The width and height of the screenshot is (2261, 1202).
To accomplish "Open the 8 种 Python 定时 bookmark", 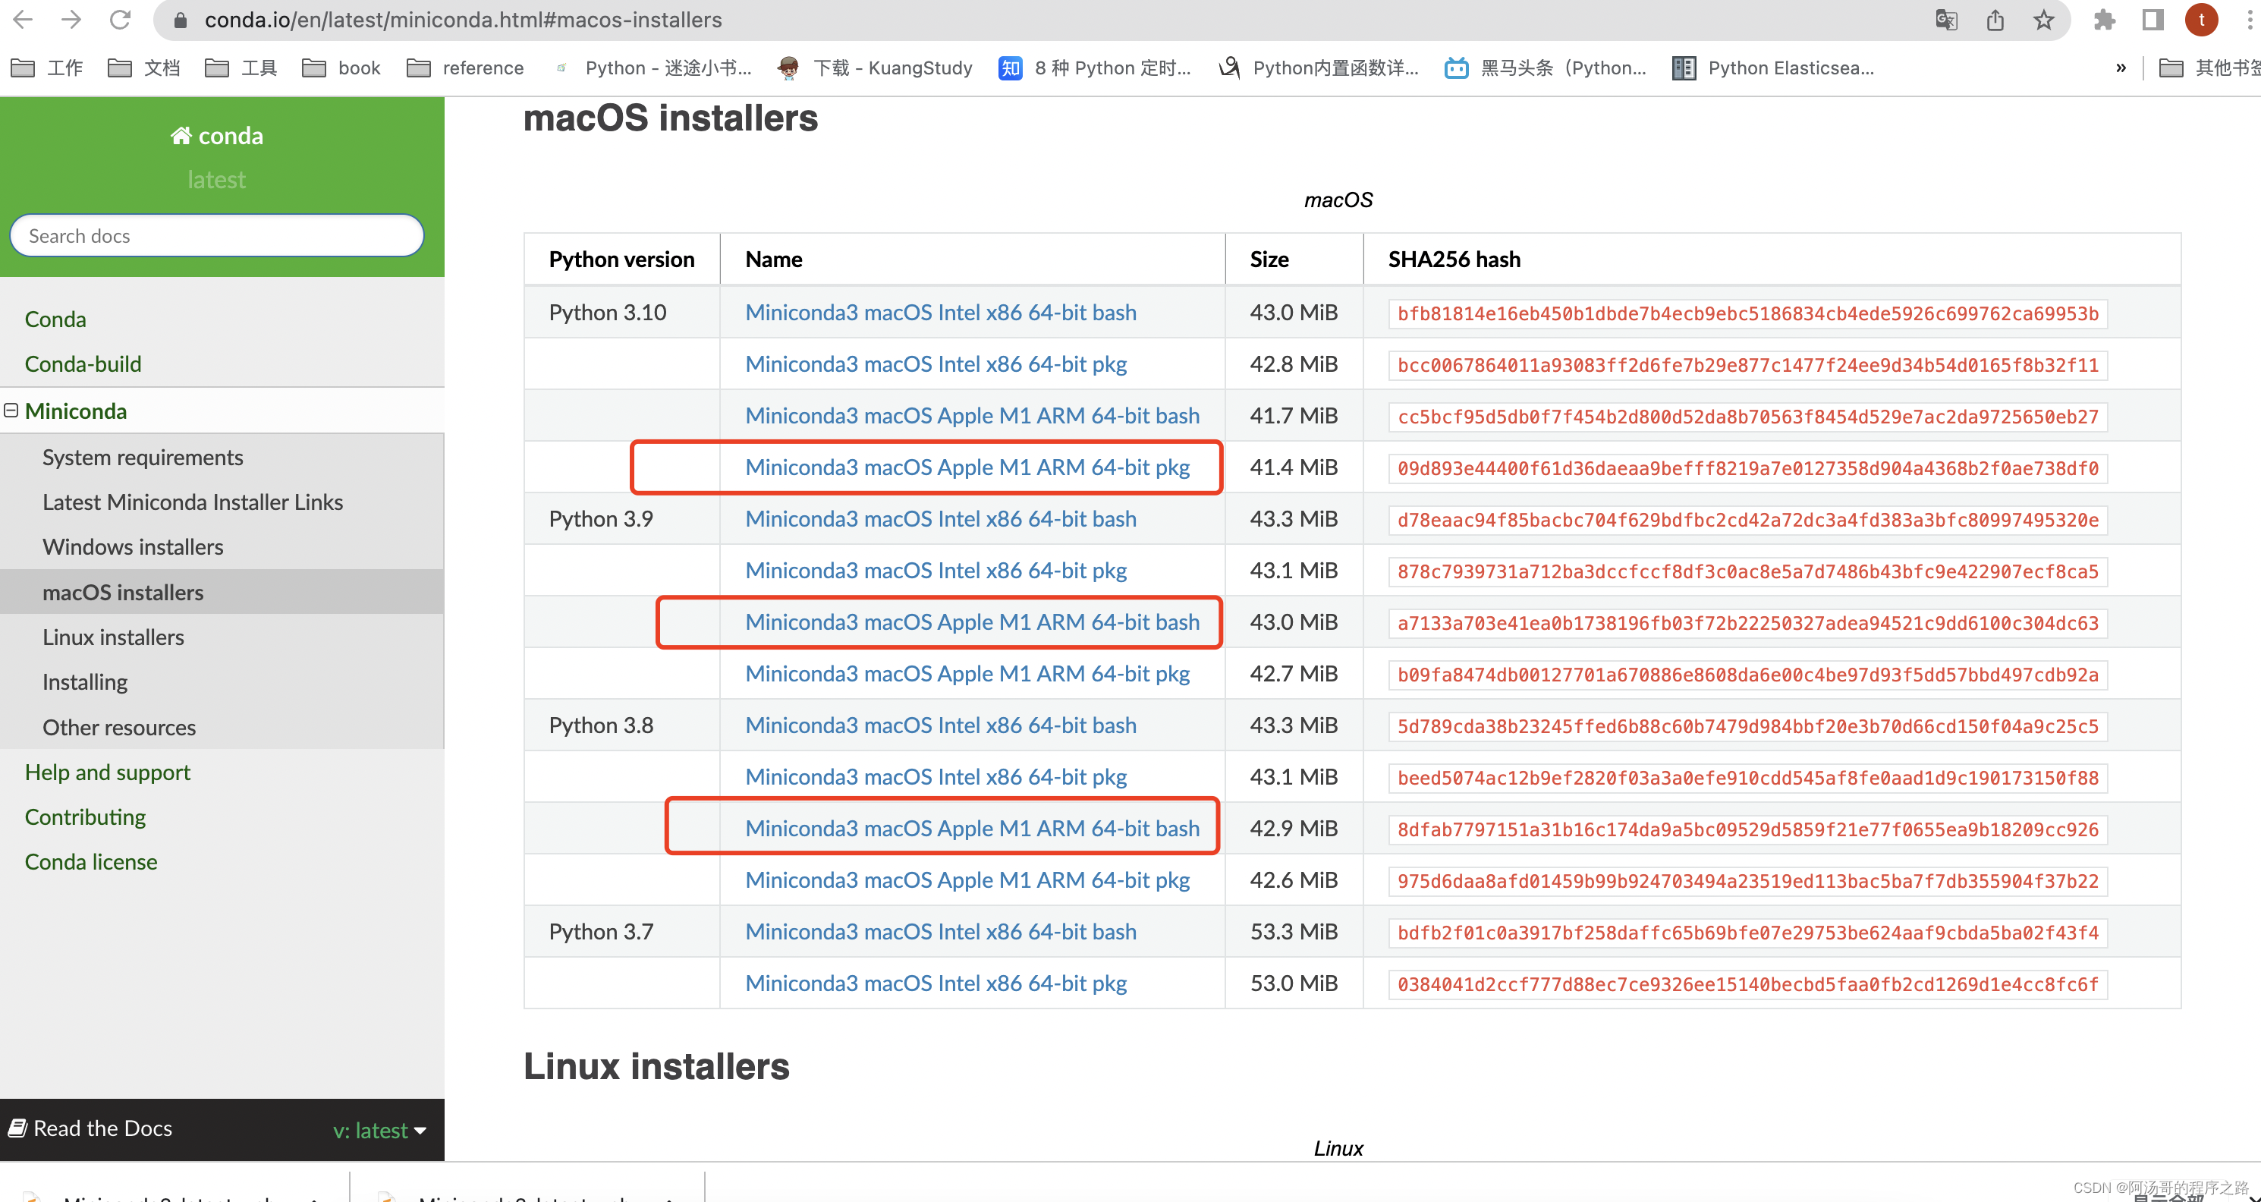I will point(1096,68).
